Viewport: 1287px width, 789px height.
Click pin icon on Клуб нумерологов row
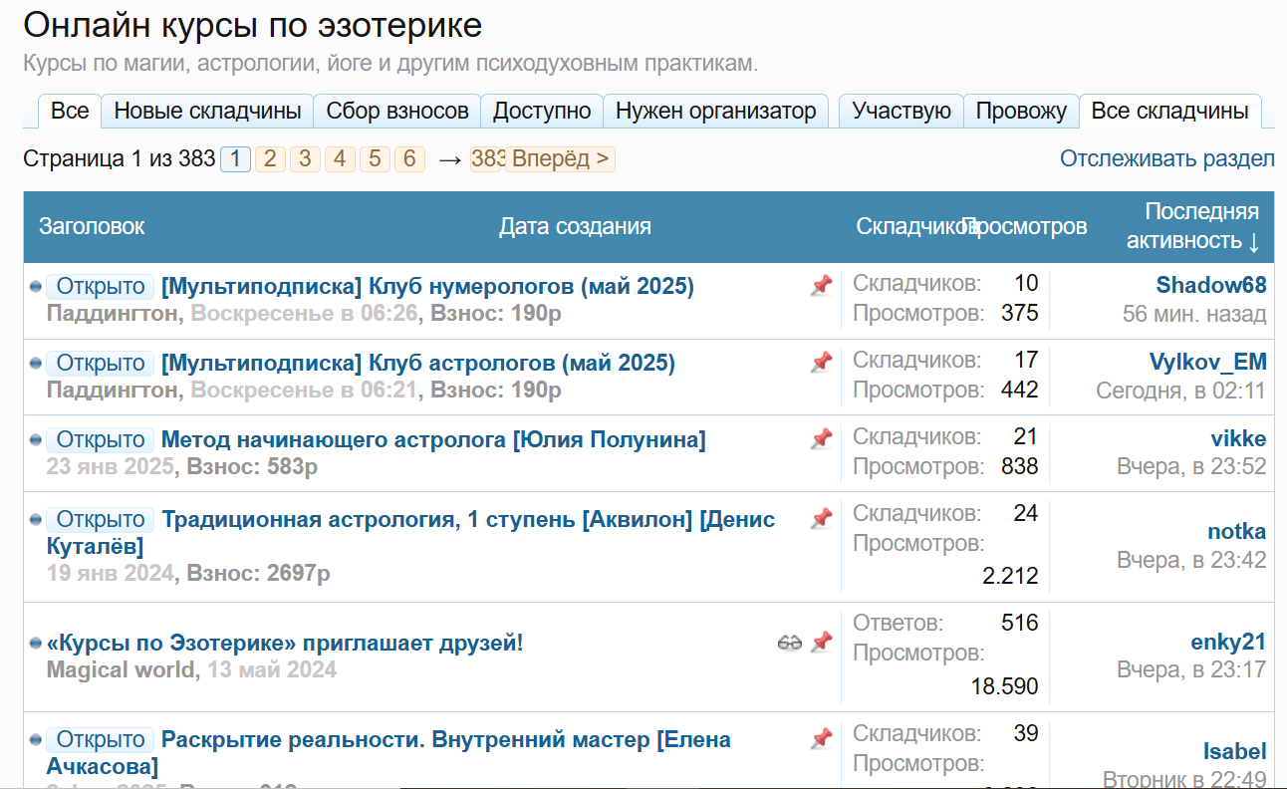(821, 286)
